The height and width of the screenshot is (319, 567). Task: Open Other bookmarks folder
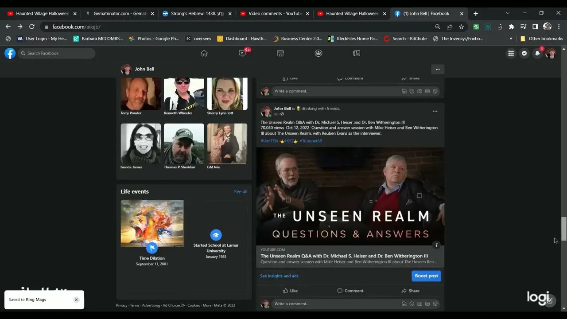click(541, 39)
